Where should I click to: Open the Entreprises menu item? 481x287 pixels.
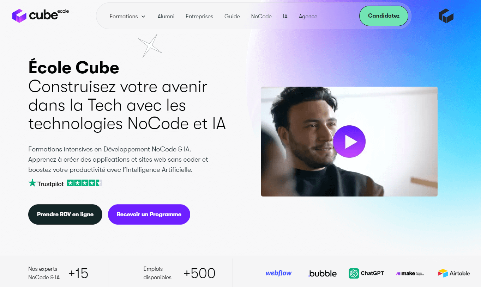click(x=199, y=17)
